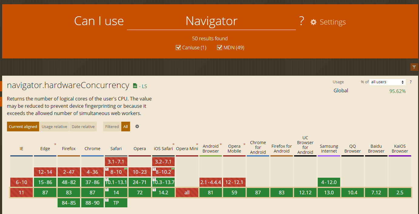The image size is (419, 214).
Task: Click the Chrome column header
Action: click(92, 149)
